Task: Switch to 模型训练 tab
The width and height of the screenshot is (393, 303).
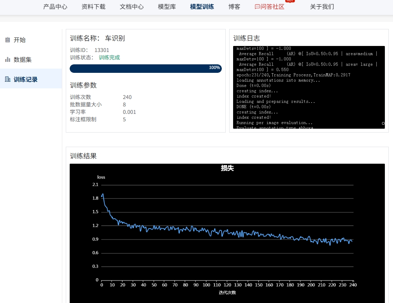Action: [202, 7]
